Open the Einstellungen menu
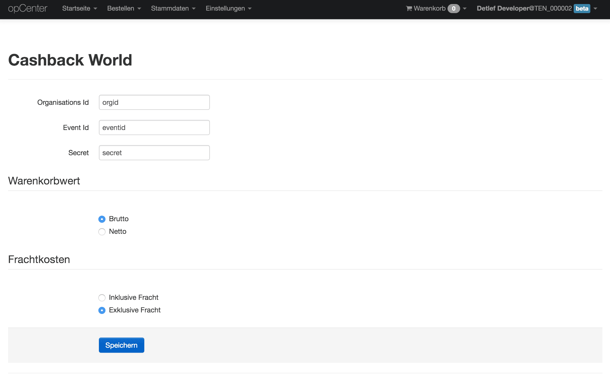Screen dimensions: 610x388 229,9
